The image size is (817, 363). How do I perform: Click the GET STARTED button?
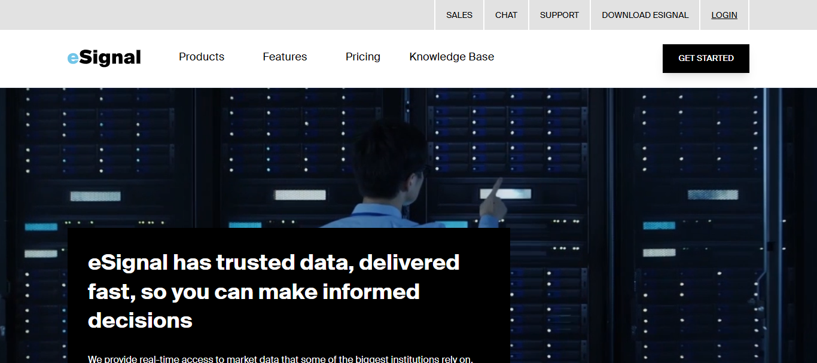(706, 59)
